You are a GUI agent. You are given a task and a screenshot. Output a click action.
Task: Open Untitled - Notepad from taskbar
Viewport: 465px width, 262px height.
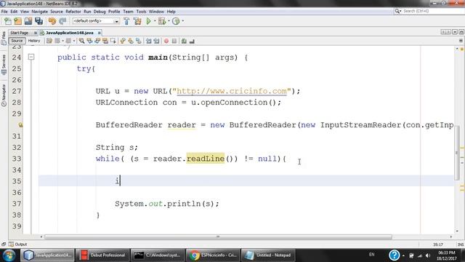pos(268,255)
